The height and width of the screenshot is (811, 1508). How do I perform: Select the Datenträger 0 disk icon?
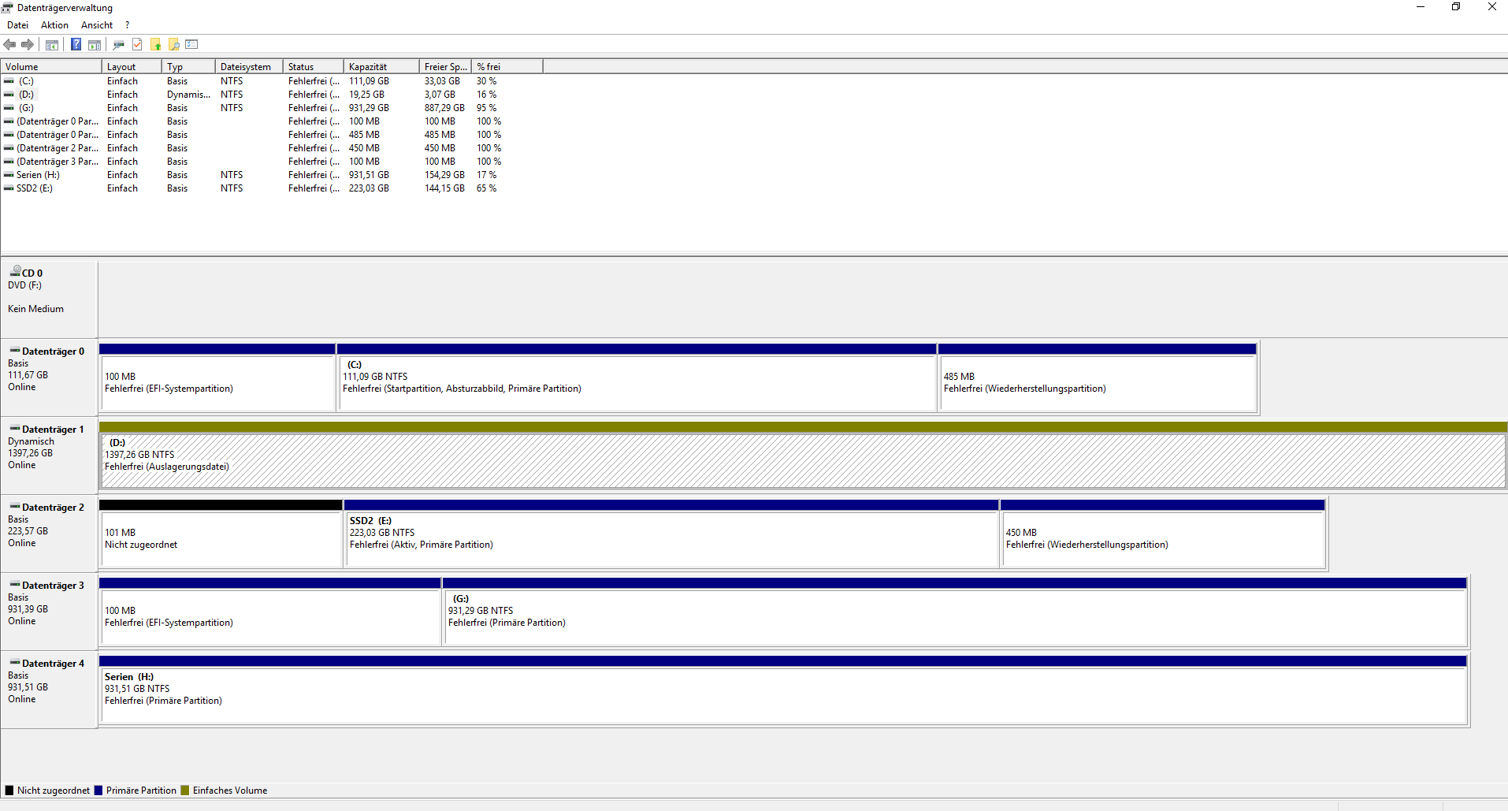[15, 350]
